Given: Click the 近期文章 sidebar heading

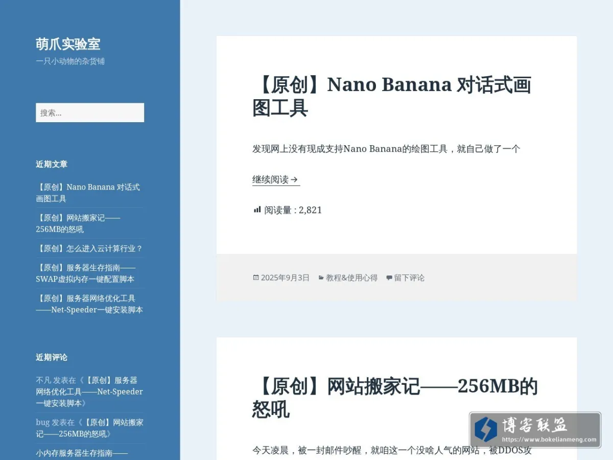Looking at the screenshot, I should pos(52,164).
